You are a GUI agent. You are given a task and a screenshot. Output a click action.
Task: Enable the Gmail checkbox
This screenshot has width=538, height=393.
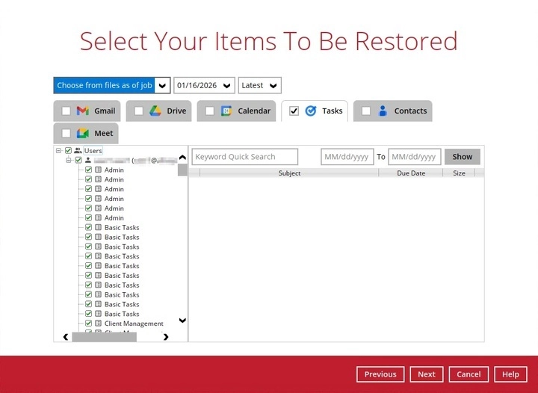(x=67, y=111)
